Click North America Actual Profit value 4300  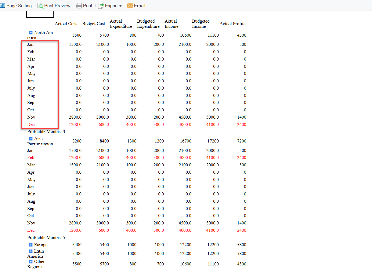[x=241, y=35]
